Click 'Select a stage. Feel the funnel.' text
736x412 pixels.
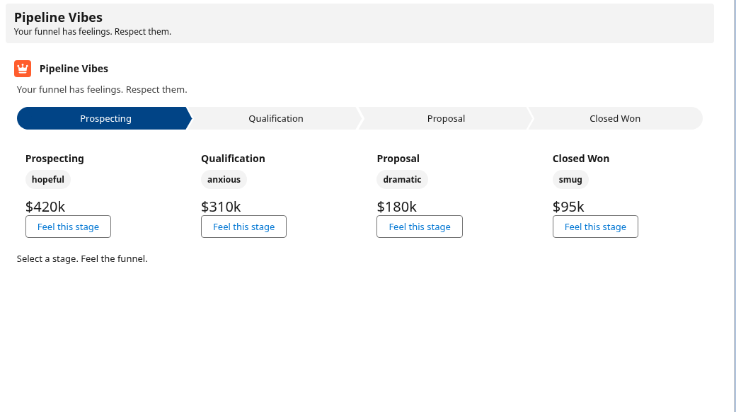click(82, 259)
